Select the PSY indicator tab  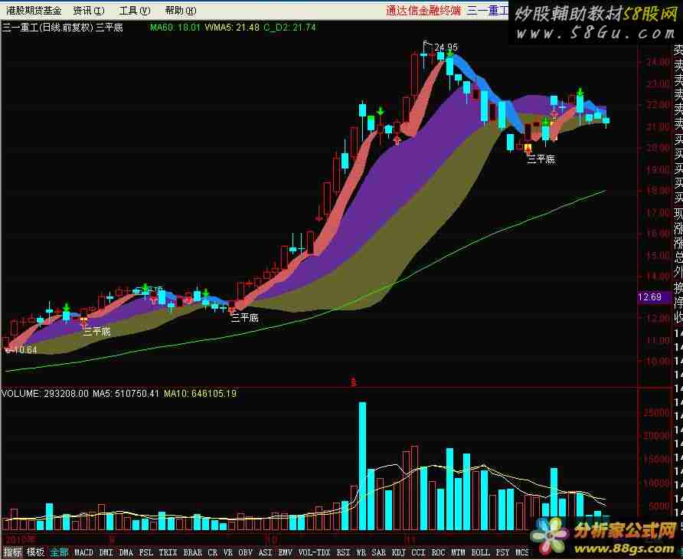click(502, 552)
